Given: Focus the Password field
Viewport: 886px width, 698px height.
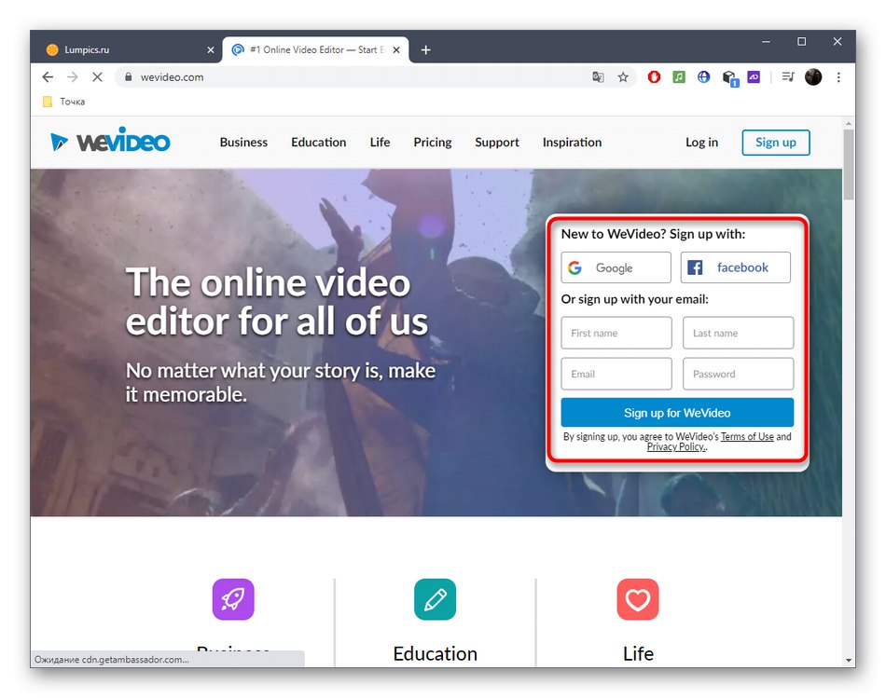Looking at the screenshot, I should tap(738, 374).
